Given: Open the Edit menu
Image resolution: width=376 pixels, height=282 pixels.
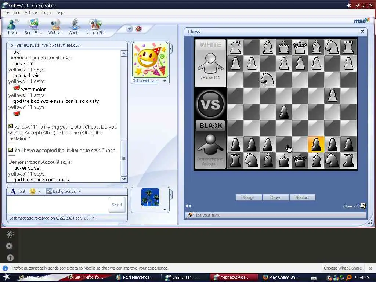Looking at the screenshot, I should point(17,12).
